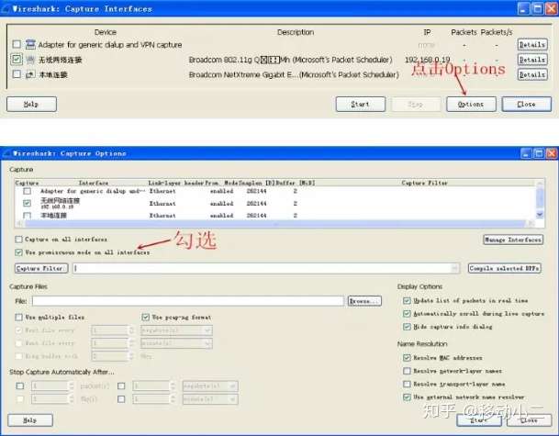Click the interface list horizontal scrollbar

pyautogui.click(x=275, y=224)
